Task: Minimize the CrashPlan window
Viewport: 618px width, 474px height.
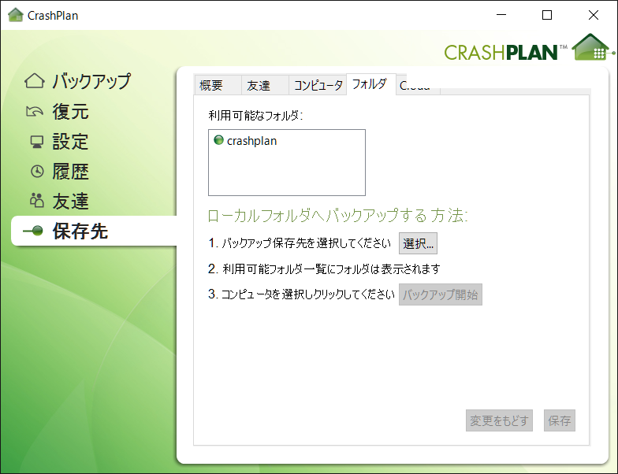Action: coord(501,15)
